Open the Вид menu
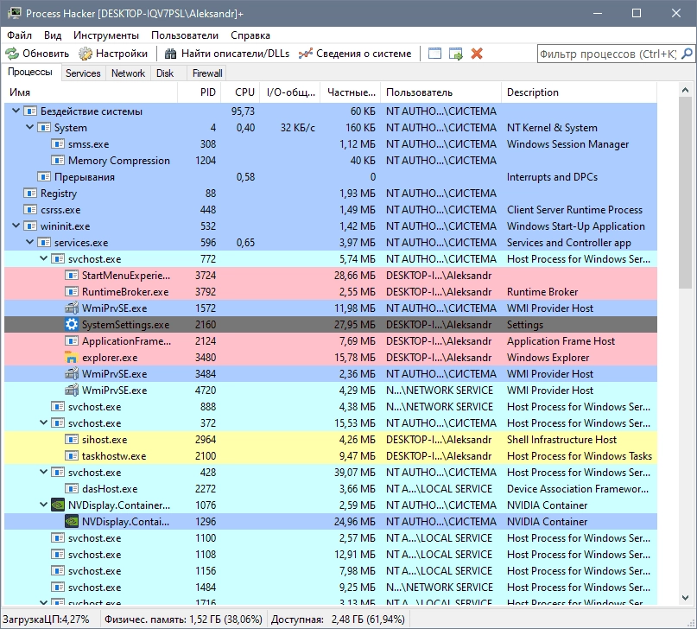Screen dimensions: 697x629 (53, 35)
